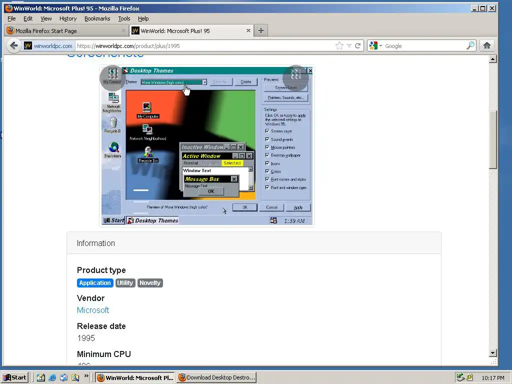Open Internet Explorer from quick launch
The height and width of the screenshot is (384, 512).
[52, 377]
